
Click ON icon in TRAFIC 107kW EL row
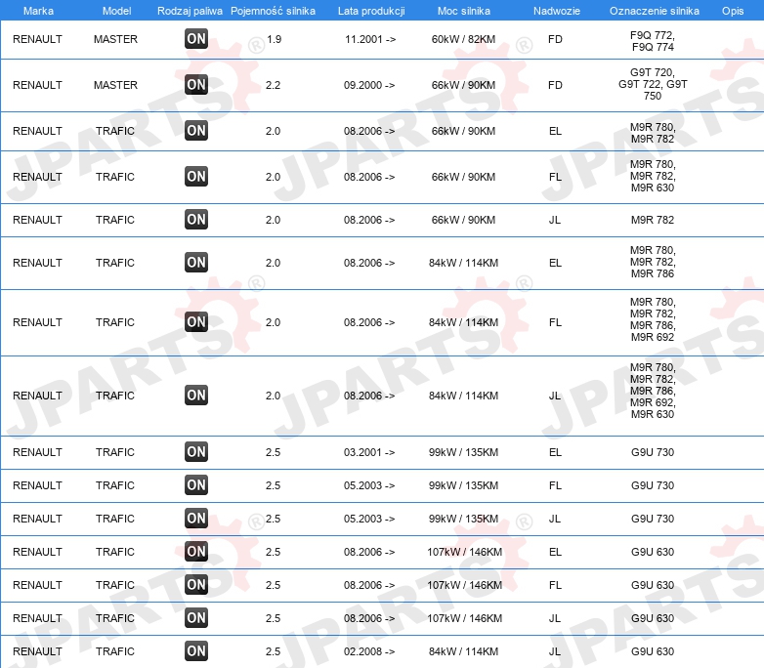196,551
